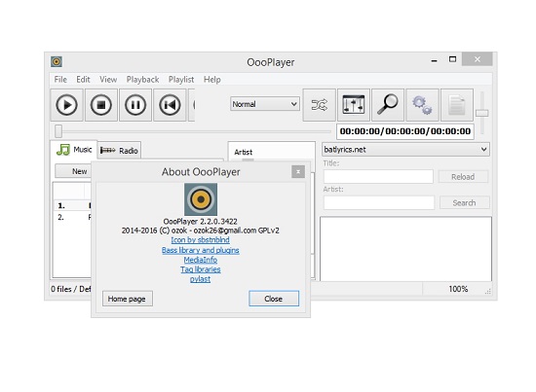The image size is (536, 392).
Task: Click the Artist column header
Action: (x=244, y=152)
